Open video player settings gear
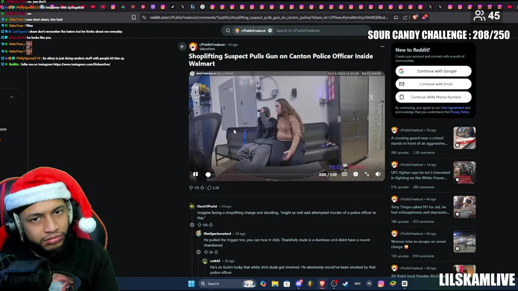This screenshot has width=518, height=291. (355, 174)
